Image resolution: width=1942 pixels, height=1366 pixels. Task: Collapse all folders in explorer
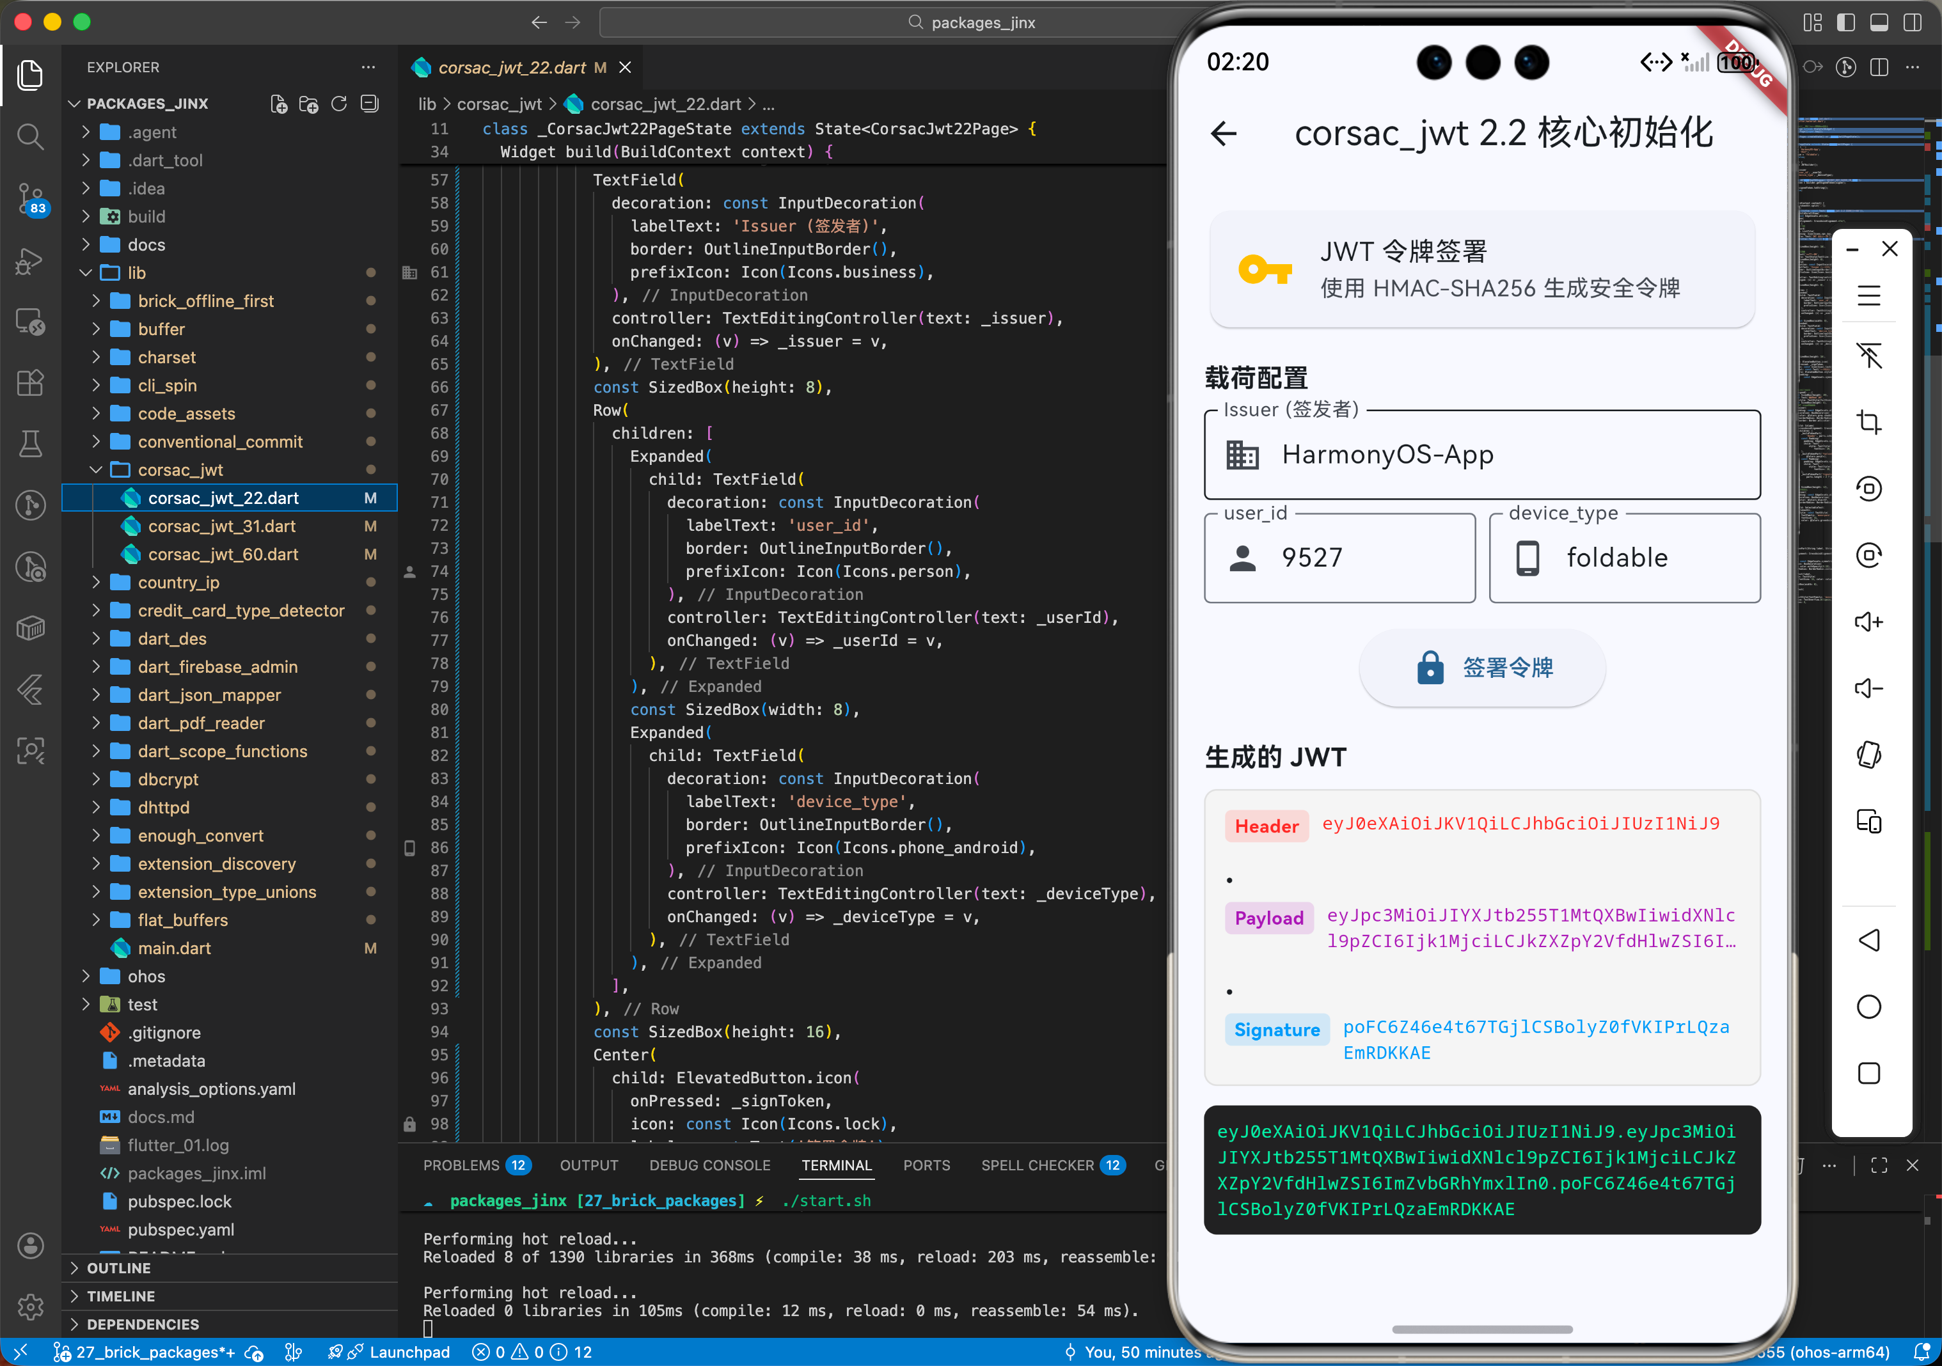370,103
